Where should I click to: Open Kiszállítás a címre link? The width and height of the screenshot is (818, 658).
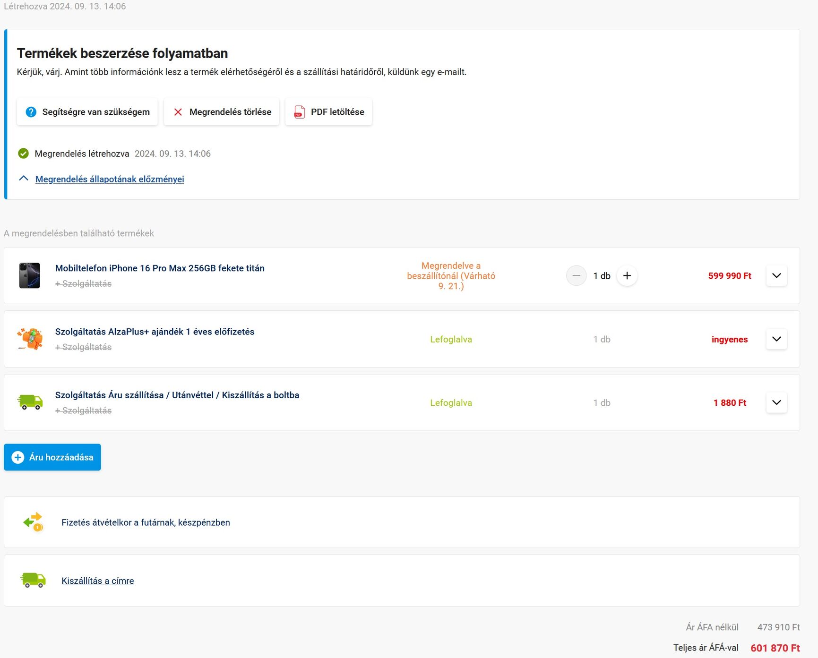(x=98, y=581)
